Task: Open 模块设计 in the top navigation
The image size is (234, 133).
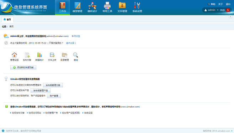Action: 92,7
